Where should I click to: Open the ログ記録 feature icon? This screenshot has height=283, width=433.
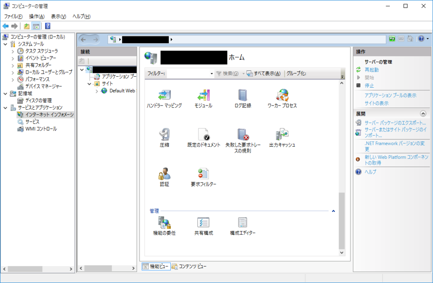pos(243,99)
